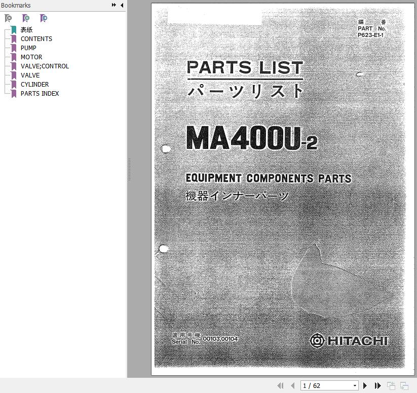Open the CONTENTS bookmark
This screenshot has width=417, height=393.
tap(36, 39)
